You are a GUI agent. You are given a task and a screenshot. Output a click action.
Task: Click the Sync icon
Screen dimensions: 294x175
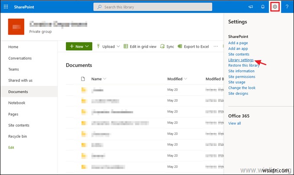[162, 46]
